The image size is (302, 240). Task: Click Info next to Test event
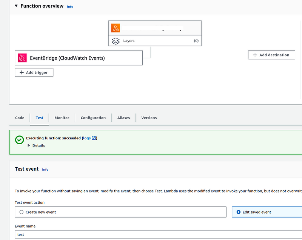pyautogui.click(x=45, y=169)
